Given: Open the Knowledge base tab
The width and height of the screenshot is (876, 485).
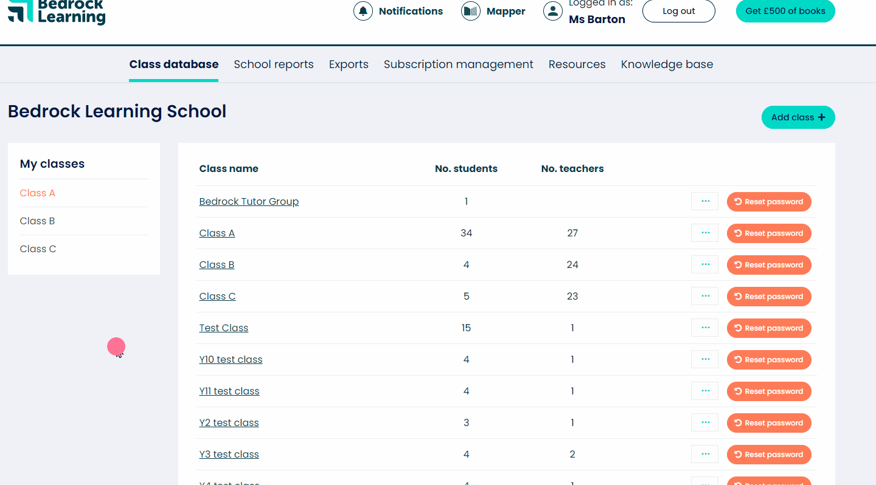Looking at the screenshot, I should 667,64.
